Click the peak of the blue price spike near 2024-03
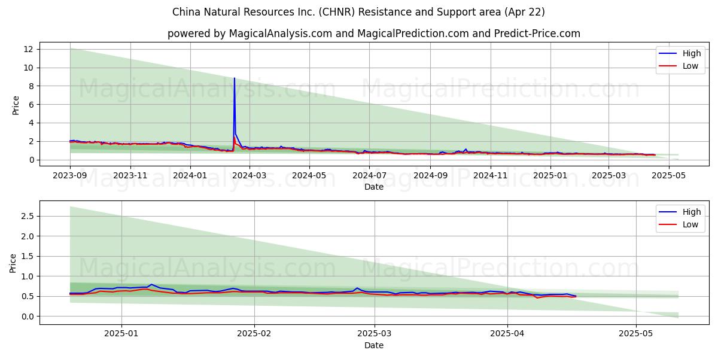The height and width of the screenshot is (359, 718). (234, 78)
